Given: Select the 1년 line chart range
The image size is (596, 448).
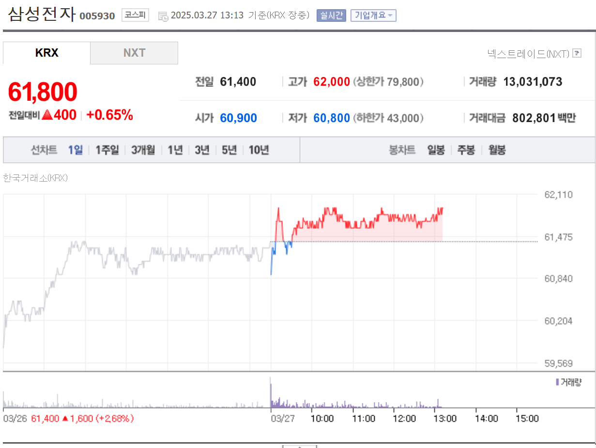Looking at the screenshot, I should click(x=175, y=150).
